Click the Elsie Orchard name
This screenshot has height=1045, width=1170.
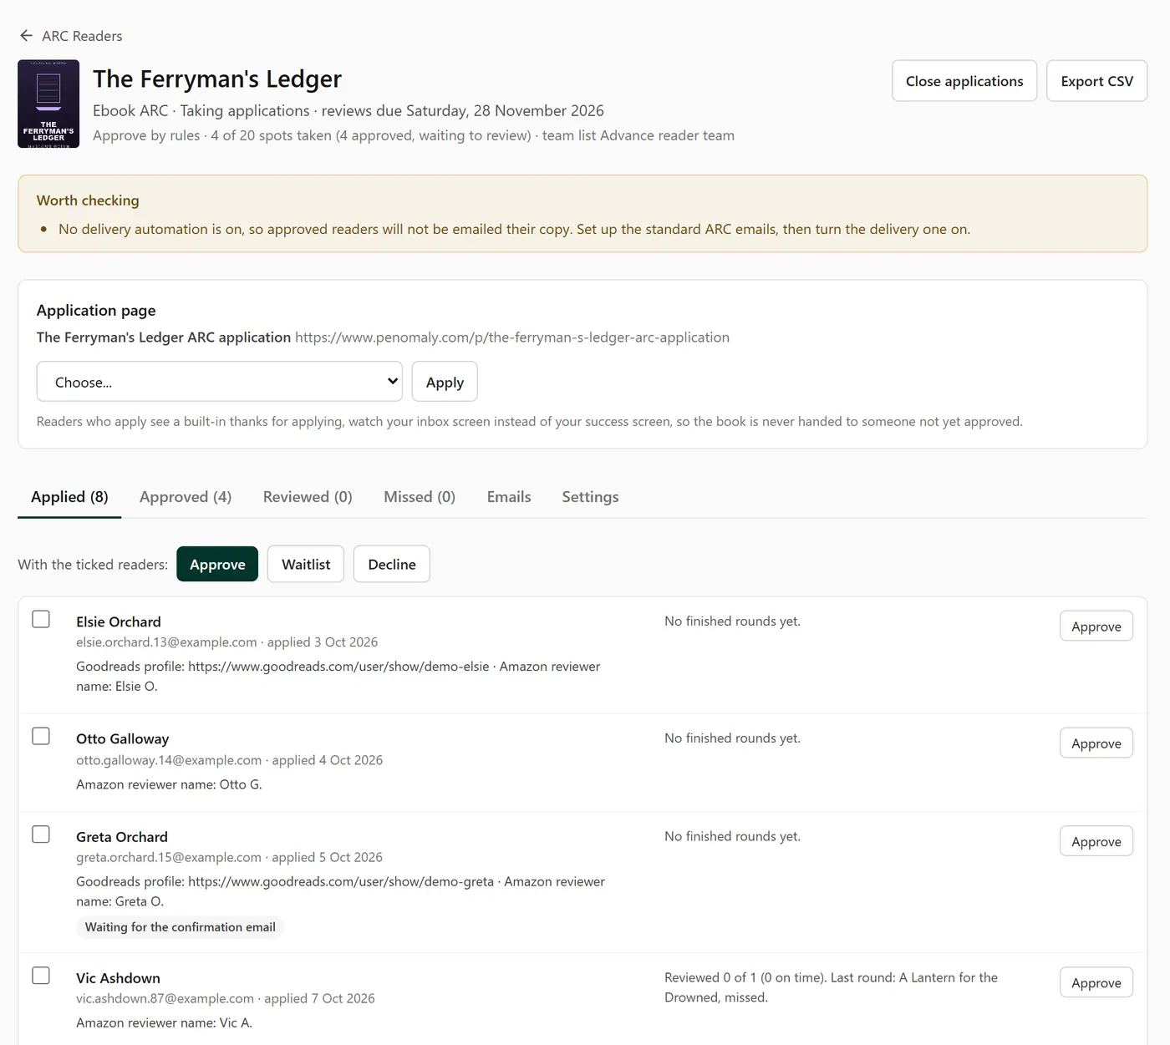119,621
